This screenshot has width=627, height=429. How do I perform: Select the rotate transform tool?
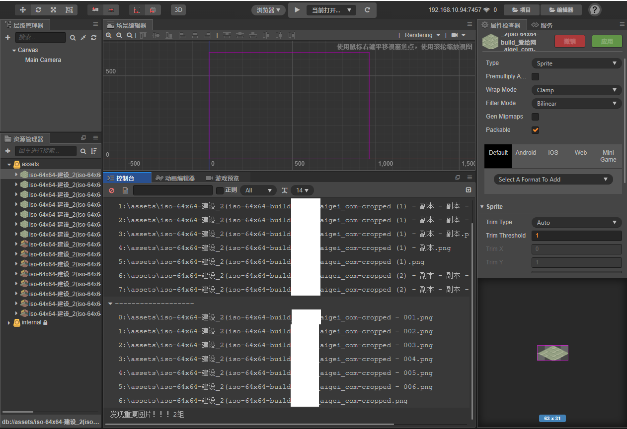click(x=38, y=10)
